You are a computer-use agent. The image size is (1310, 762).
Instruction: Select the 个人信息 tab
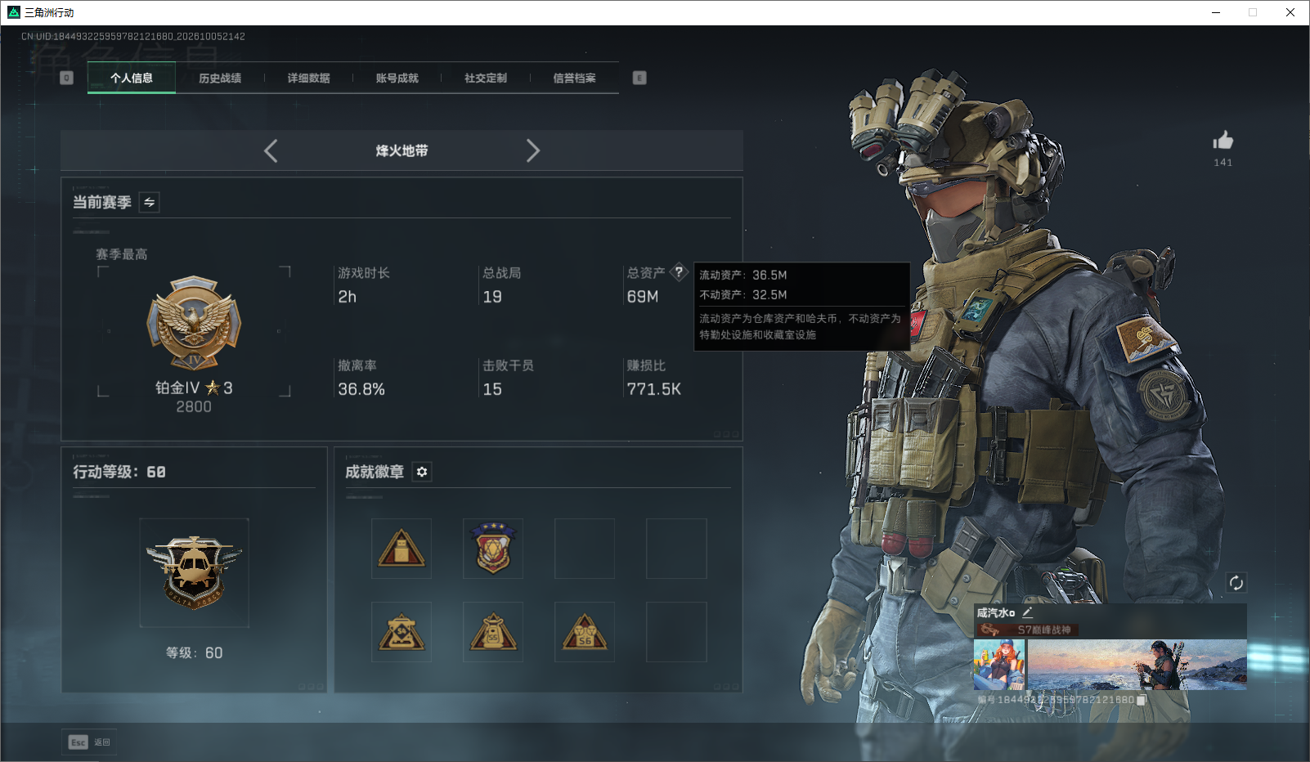[132, 78]
